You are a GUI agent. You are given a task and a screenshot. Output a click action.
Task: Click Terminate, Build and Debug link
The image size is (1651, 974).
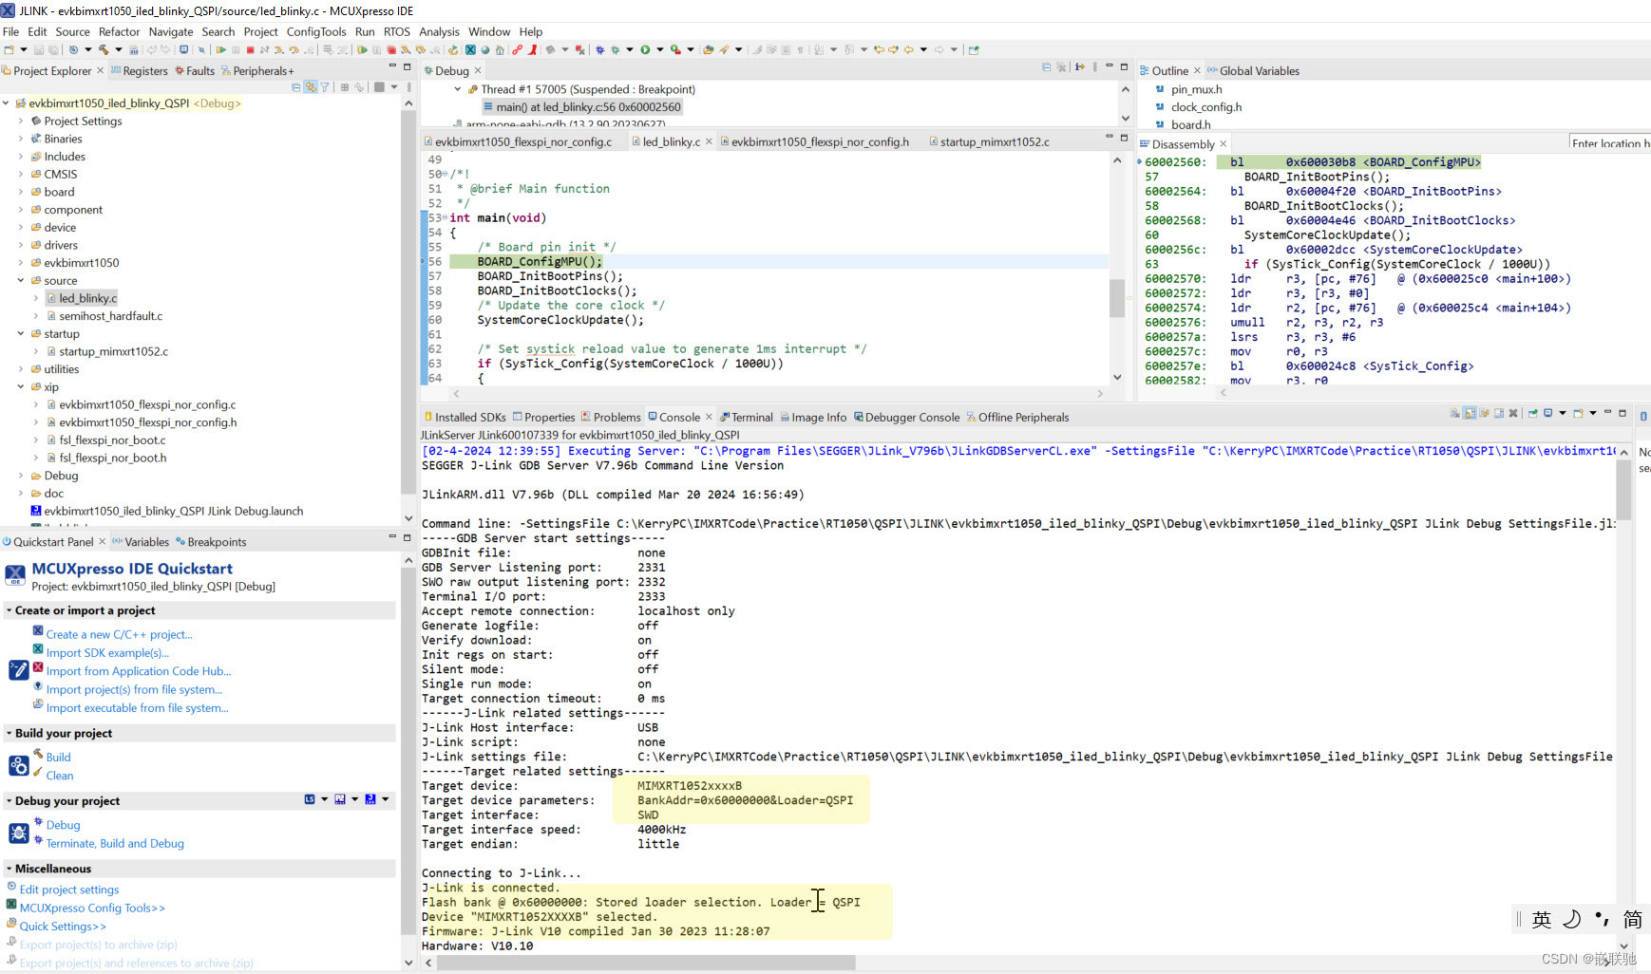tap(115, 843)
